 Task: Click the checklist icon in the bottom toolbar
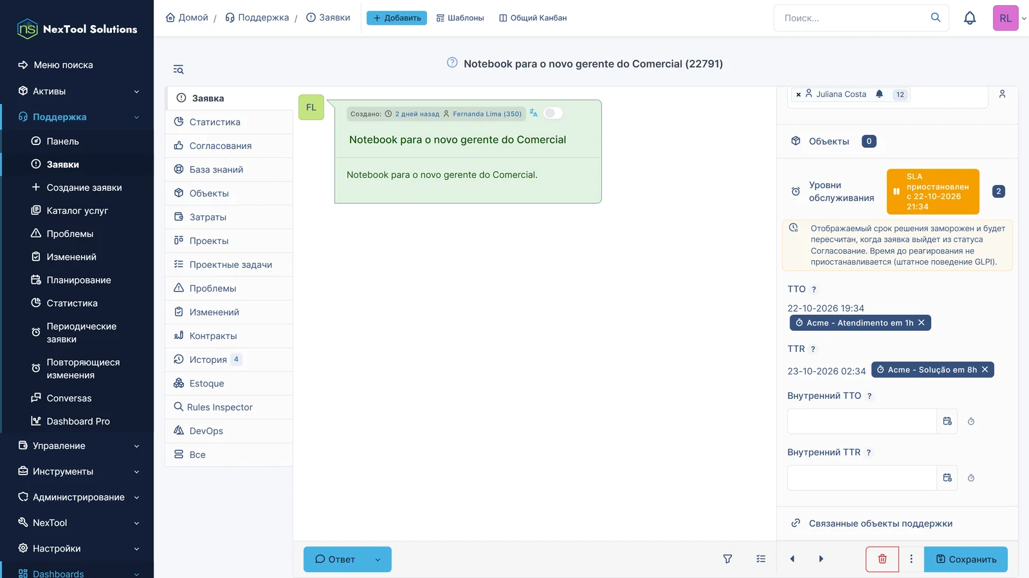(x=761, y=559)
